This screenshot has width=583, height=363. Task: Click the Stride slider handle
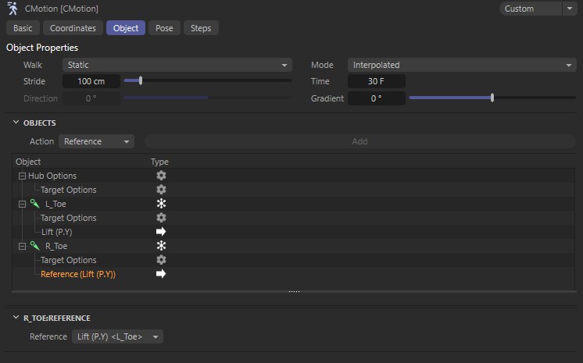[x=141, y=80]
